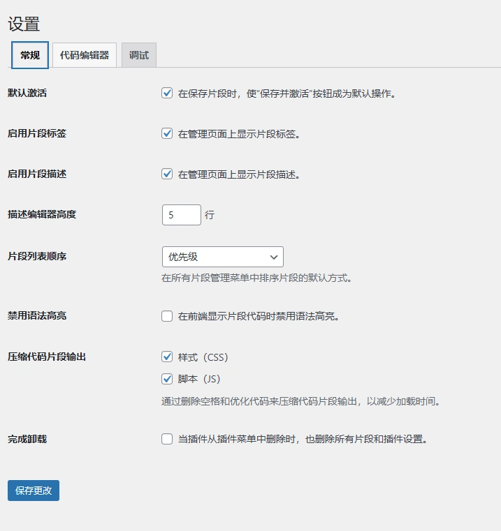Enable 完成卸载 checkbox
Screen dimensions: 501x531
pyautogui.click(x=167, y=439)
